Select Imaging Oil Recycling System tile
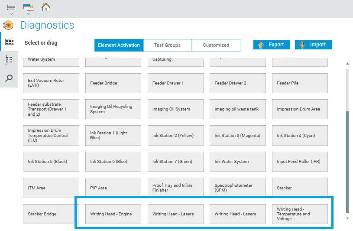This screenshot has width=353, height=231. click(x=113, y=109)
